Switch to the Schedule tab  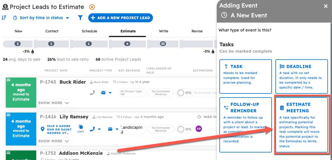(x=89, y=31)
